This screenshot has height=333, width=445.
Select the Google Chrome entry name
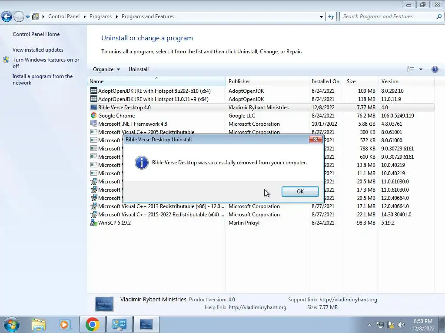click(x=116, y=115)
